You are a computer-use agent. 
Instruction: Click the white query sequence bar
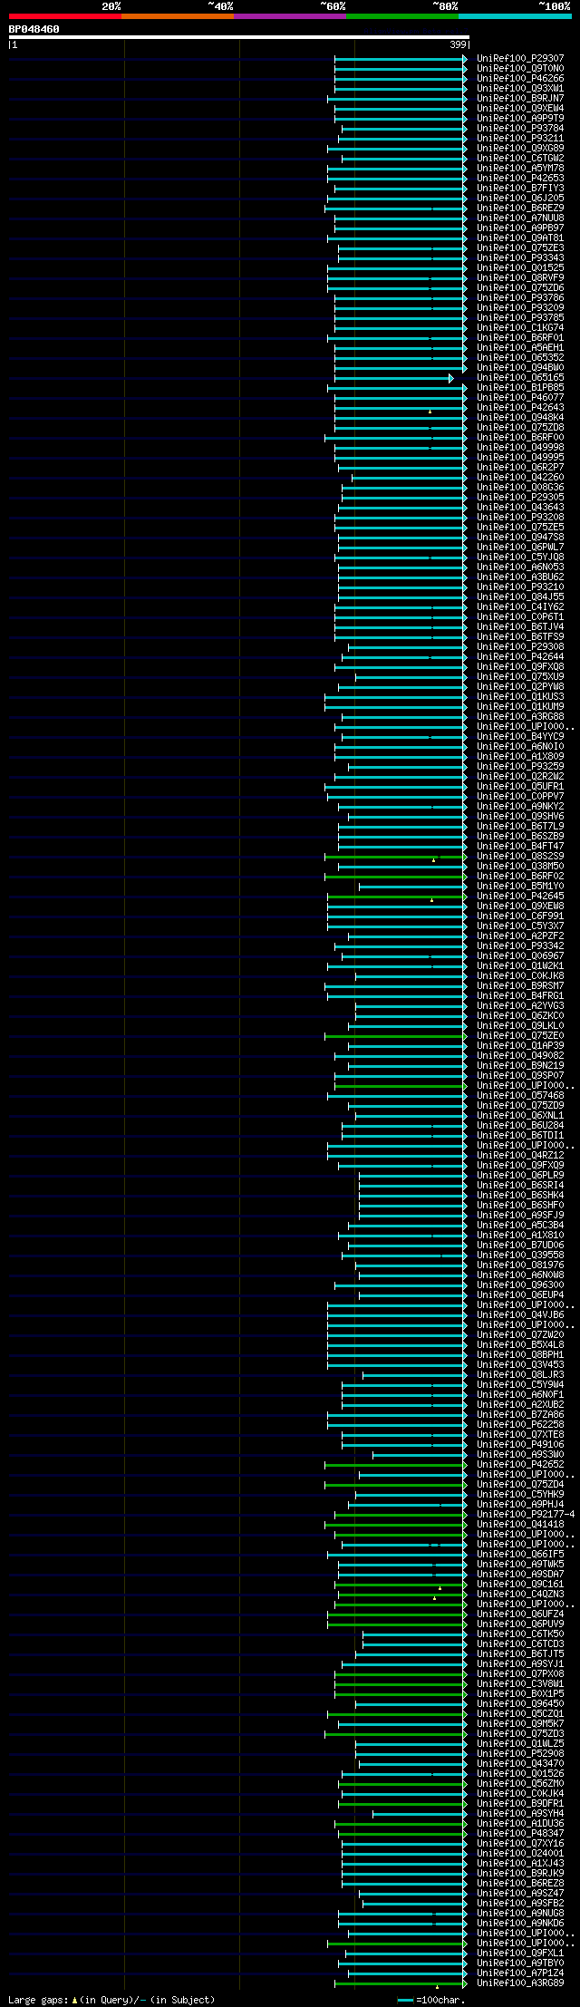pyautogui.click(x=238, y=37)
